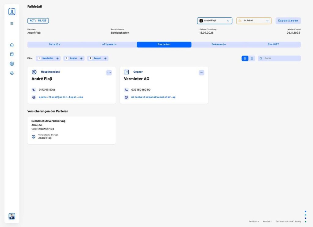This screenshot has height=227, width=313.
Task: Click plus on Zeugen filter
Action: 105,58
